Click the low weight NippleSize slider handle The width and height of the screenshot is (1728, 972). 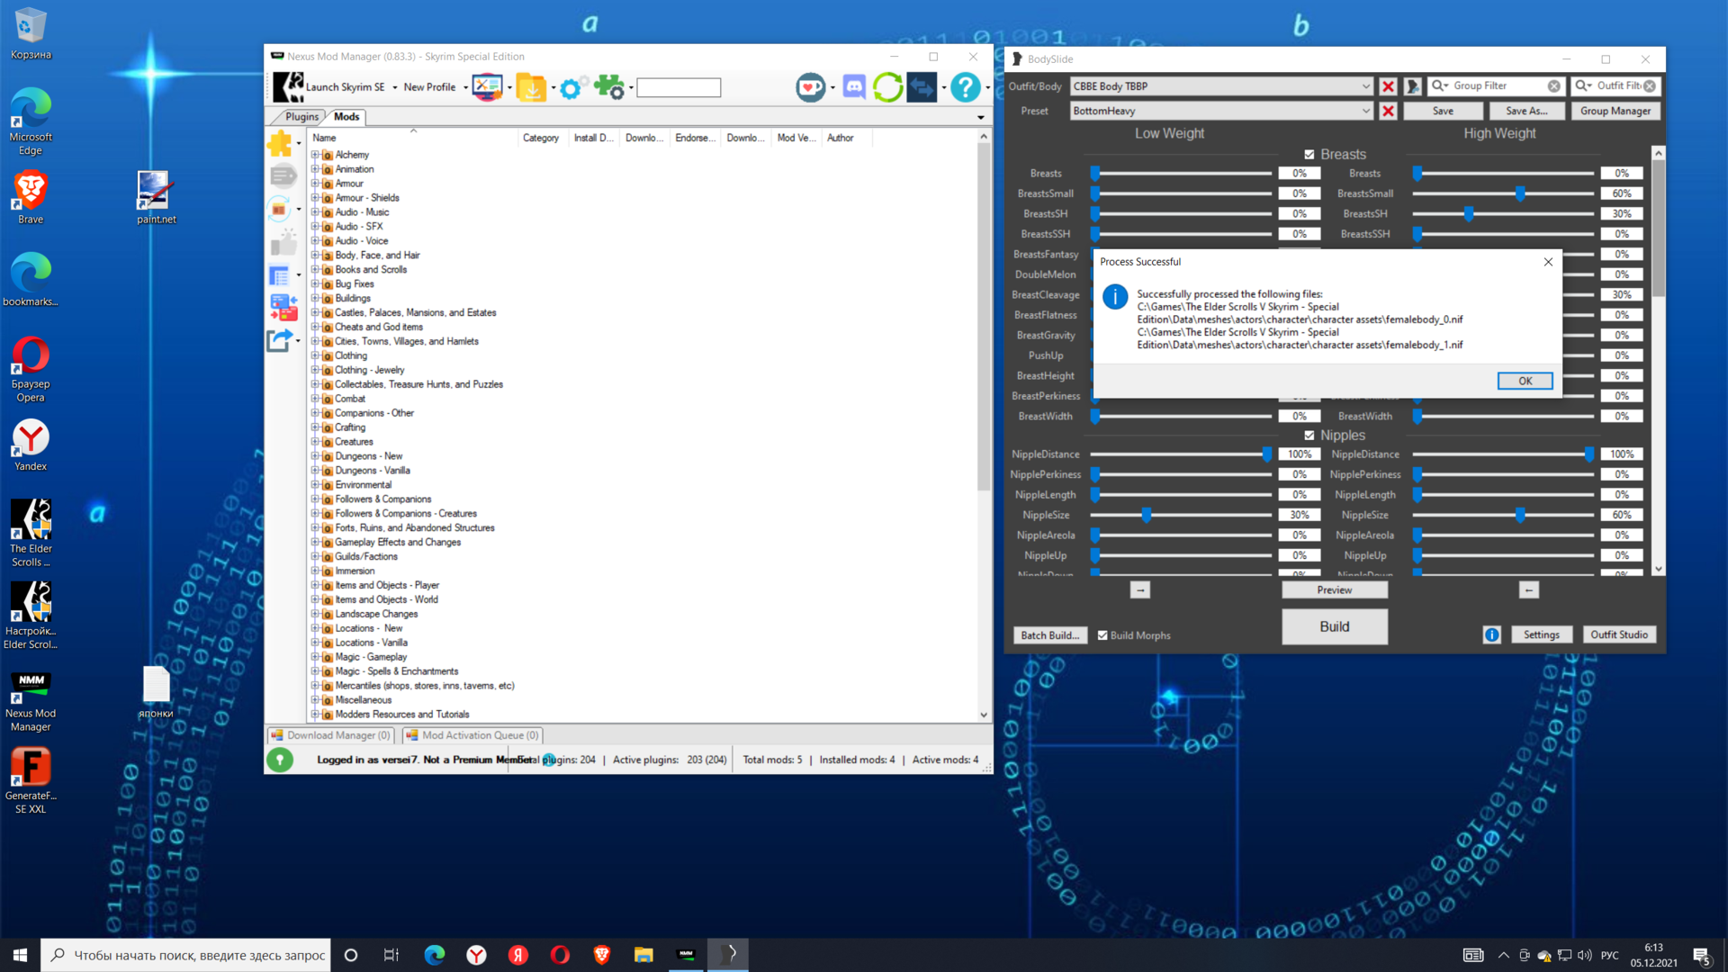(1146, 515)
